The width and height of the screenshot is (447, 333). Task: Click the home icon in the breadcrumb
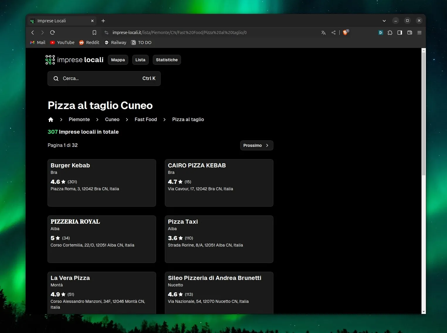click(x=51, y=120)
